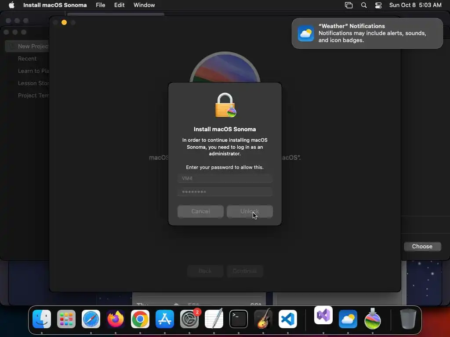Click the Choose button in background window
This screenshot has width=450, height=337.
(x=422, y=247)
